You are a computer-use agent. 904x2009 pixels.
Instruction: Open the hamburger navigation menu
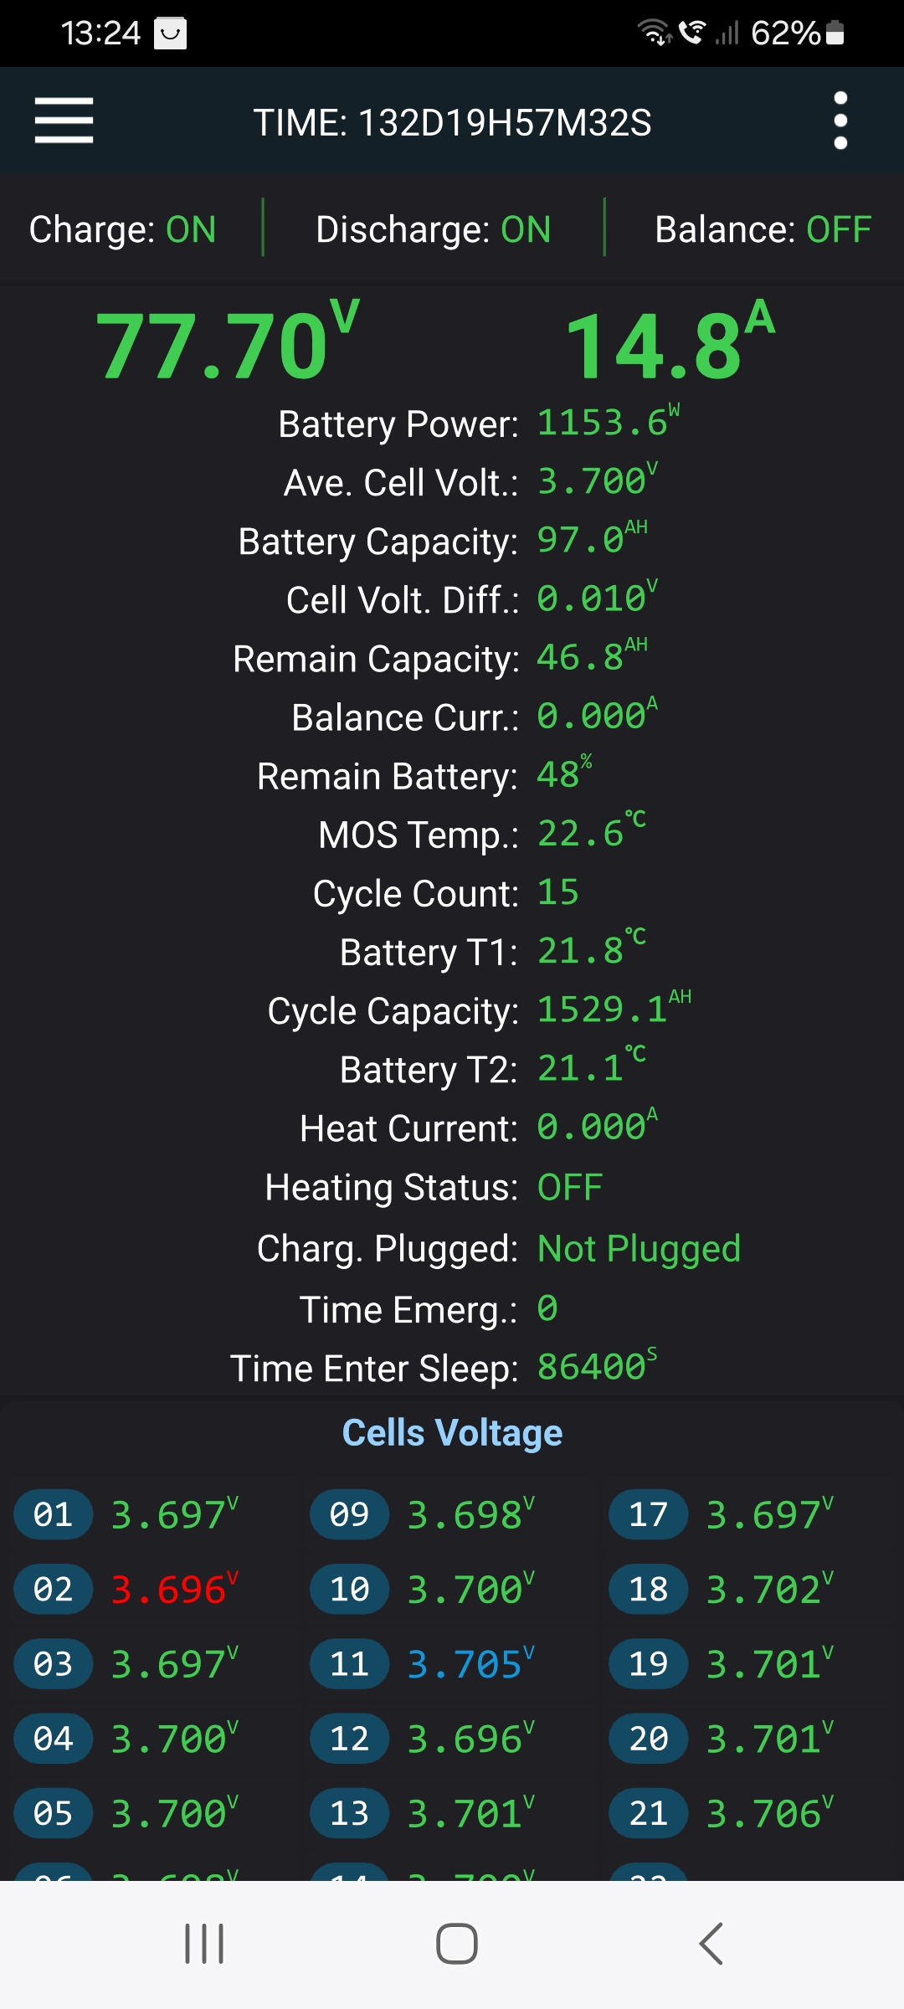pos(64,121)
